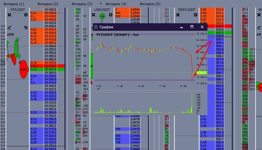Open YFIUSDT panel settings gear
The width and height of the screenshot is (262, 150).
pos(26,15)
